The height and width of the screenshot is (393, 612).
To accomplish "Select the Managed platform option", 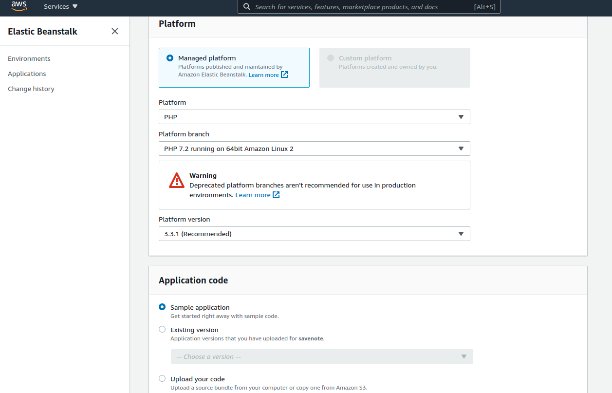I will pyautogui.click(x=170, y=58).
